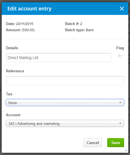The height and width of the screenshot is (155, 130).
Task: Open the Account dropdown 342 Advertising and marketing
Action: tap(65, 123)
